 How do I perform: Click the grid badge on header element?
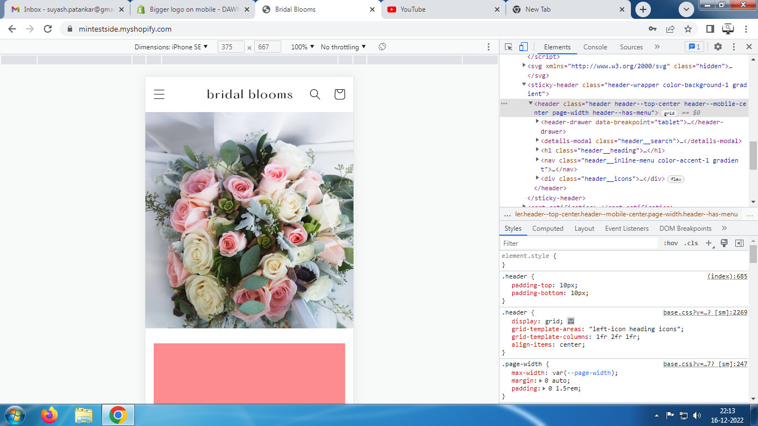click(670, 113)
